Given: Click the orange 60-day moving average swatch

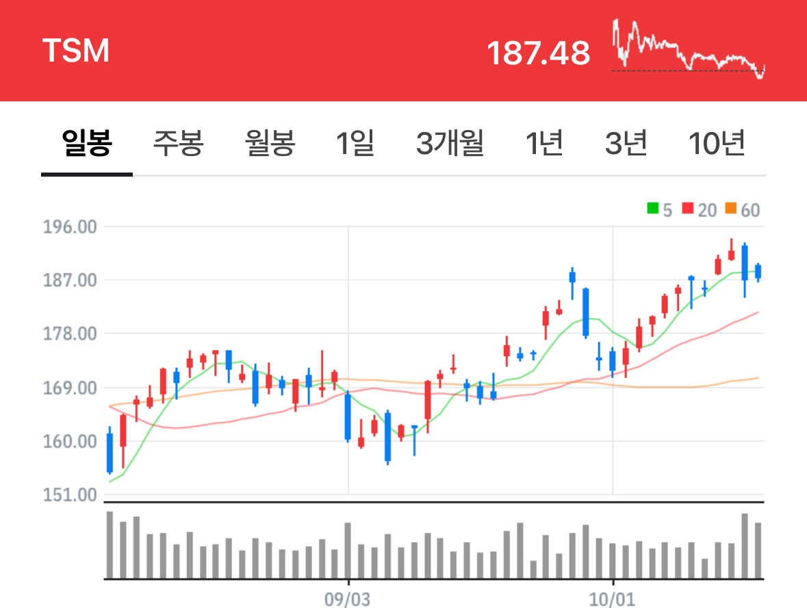Looking at the screenshot, I should [x=731, y=209].
